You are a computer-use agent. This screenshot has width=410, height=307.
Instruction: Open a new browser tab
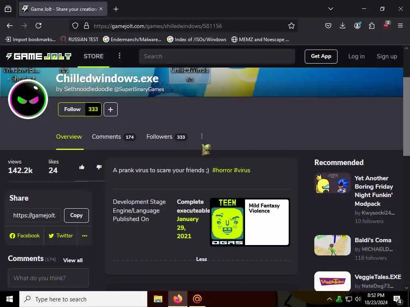click(116, 9)
